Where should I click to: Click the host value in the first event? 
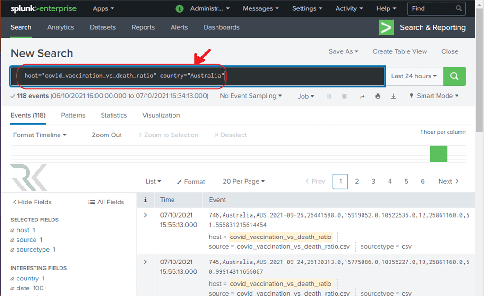pyautogui.click(x=281, y=237)
